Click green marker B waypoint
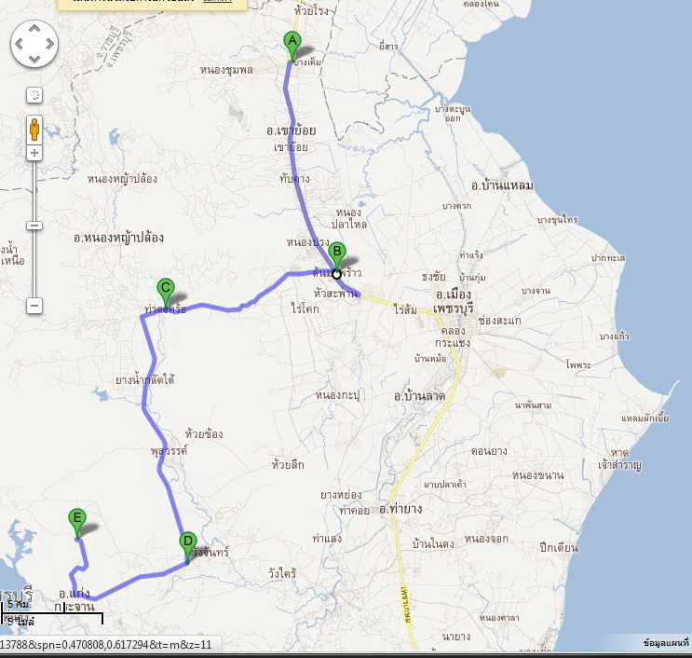 (x=338, y=252)
